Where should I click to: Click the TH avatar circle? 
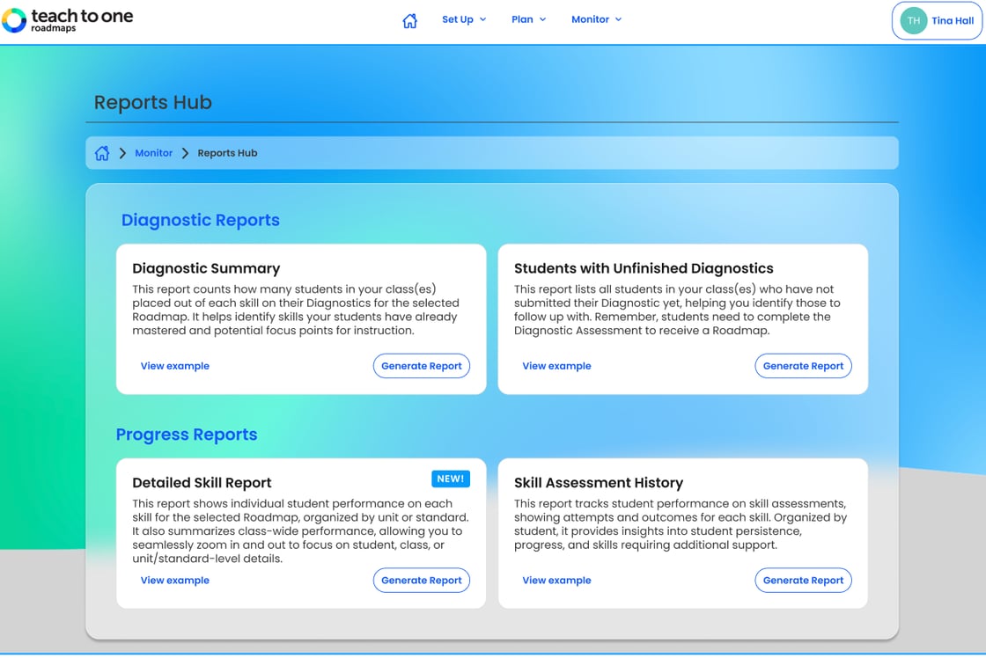(913, 21)
